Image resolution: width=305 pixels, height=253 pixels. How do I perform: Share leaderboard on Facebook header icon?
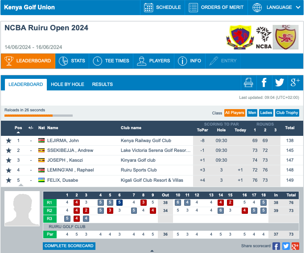264,82
